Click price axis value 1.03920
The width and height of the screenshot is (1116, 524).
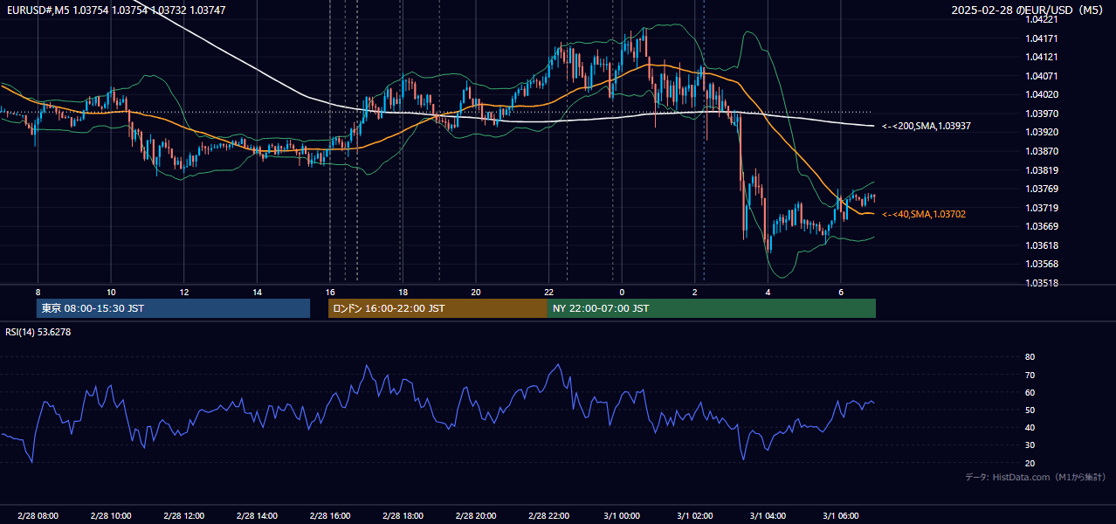1043,133
